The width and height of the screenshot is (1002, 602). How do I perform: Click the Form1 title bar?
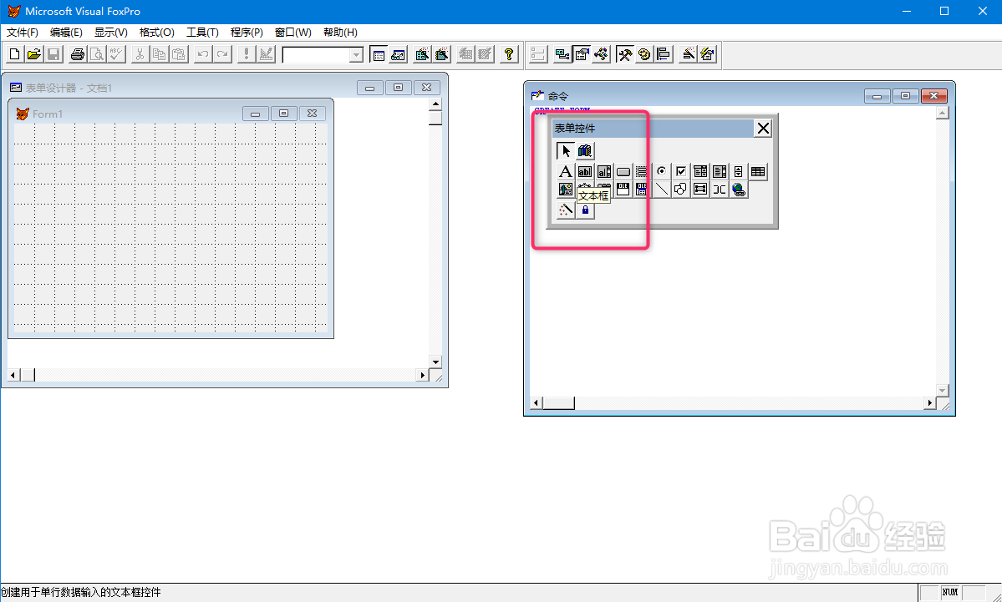(170, 114)
